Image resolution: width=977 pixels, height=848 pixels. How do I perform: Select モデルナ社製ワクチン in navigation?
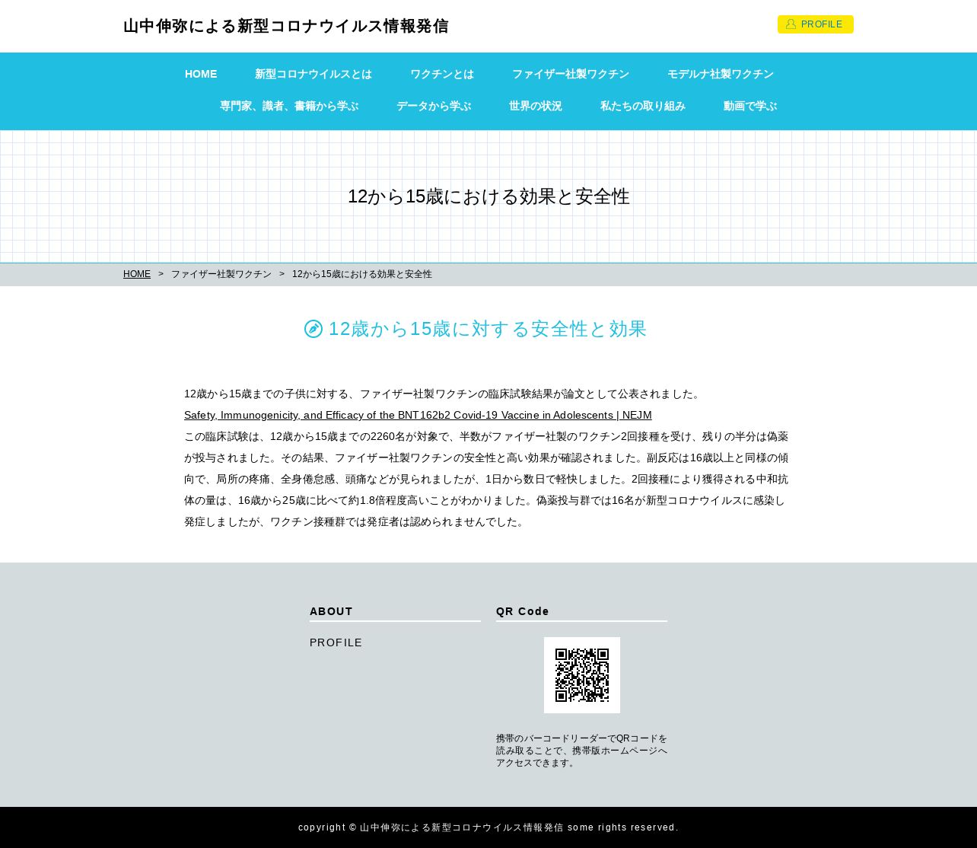pyautogui.click(x=721, y=74)
